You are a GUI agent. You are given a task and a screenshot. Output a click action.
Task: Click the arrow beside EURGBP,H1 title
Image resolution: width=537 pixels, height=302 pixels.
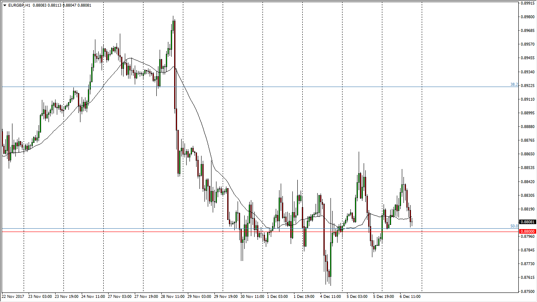pyautogui.click(x=5, y=5)
